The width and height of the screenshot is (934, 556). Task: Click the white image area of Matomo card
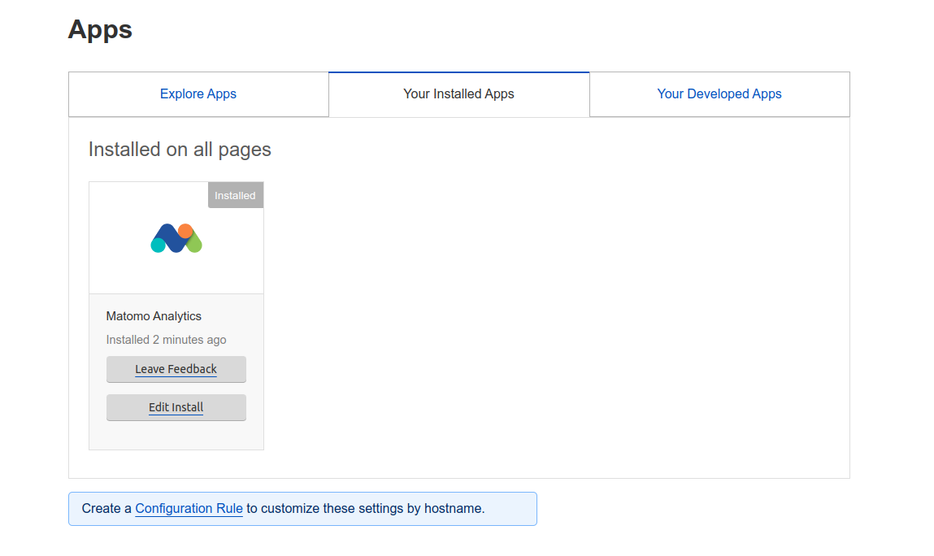click(x=122, y=268)
